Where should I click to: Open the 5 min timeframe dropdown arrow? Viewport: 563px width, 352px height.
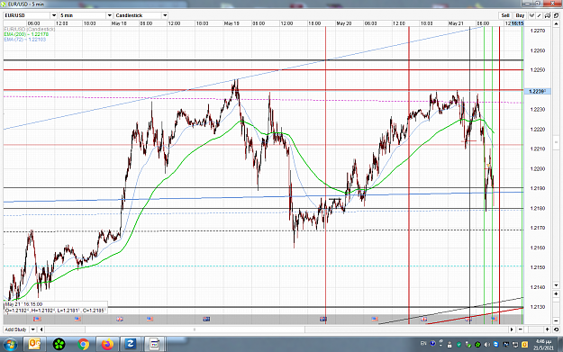110,15
